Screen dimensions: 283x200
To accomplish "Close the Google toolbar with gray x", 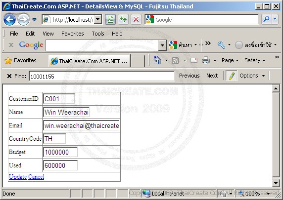I will click(x=11, y=45).
